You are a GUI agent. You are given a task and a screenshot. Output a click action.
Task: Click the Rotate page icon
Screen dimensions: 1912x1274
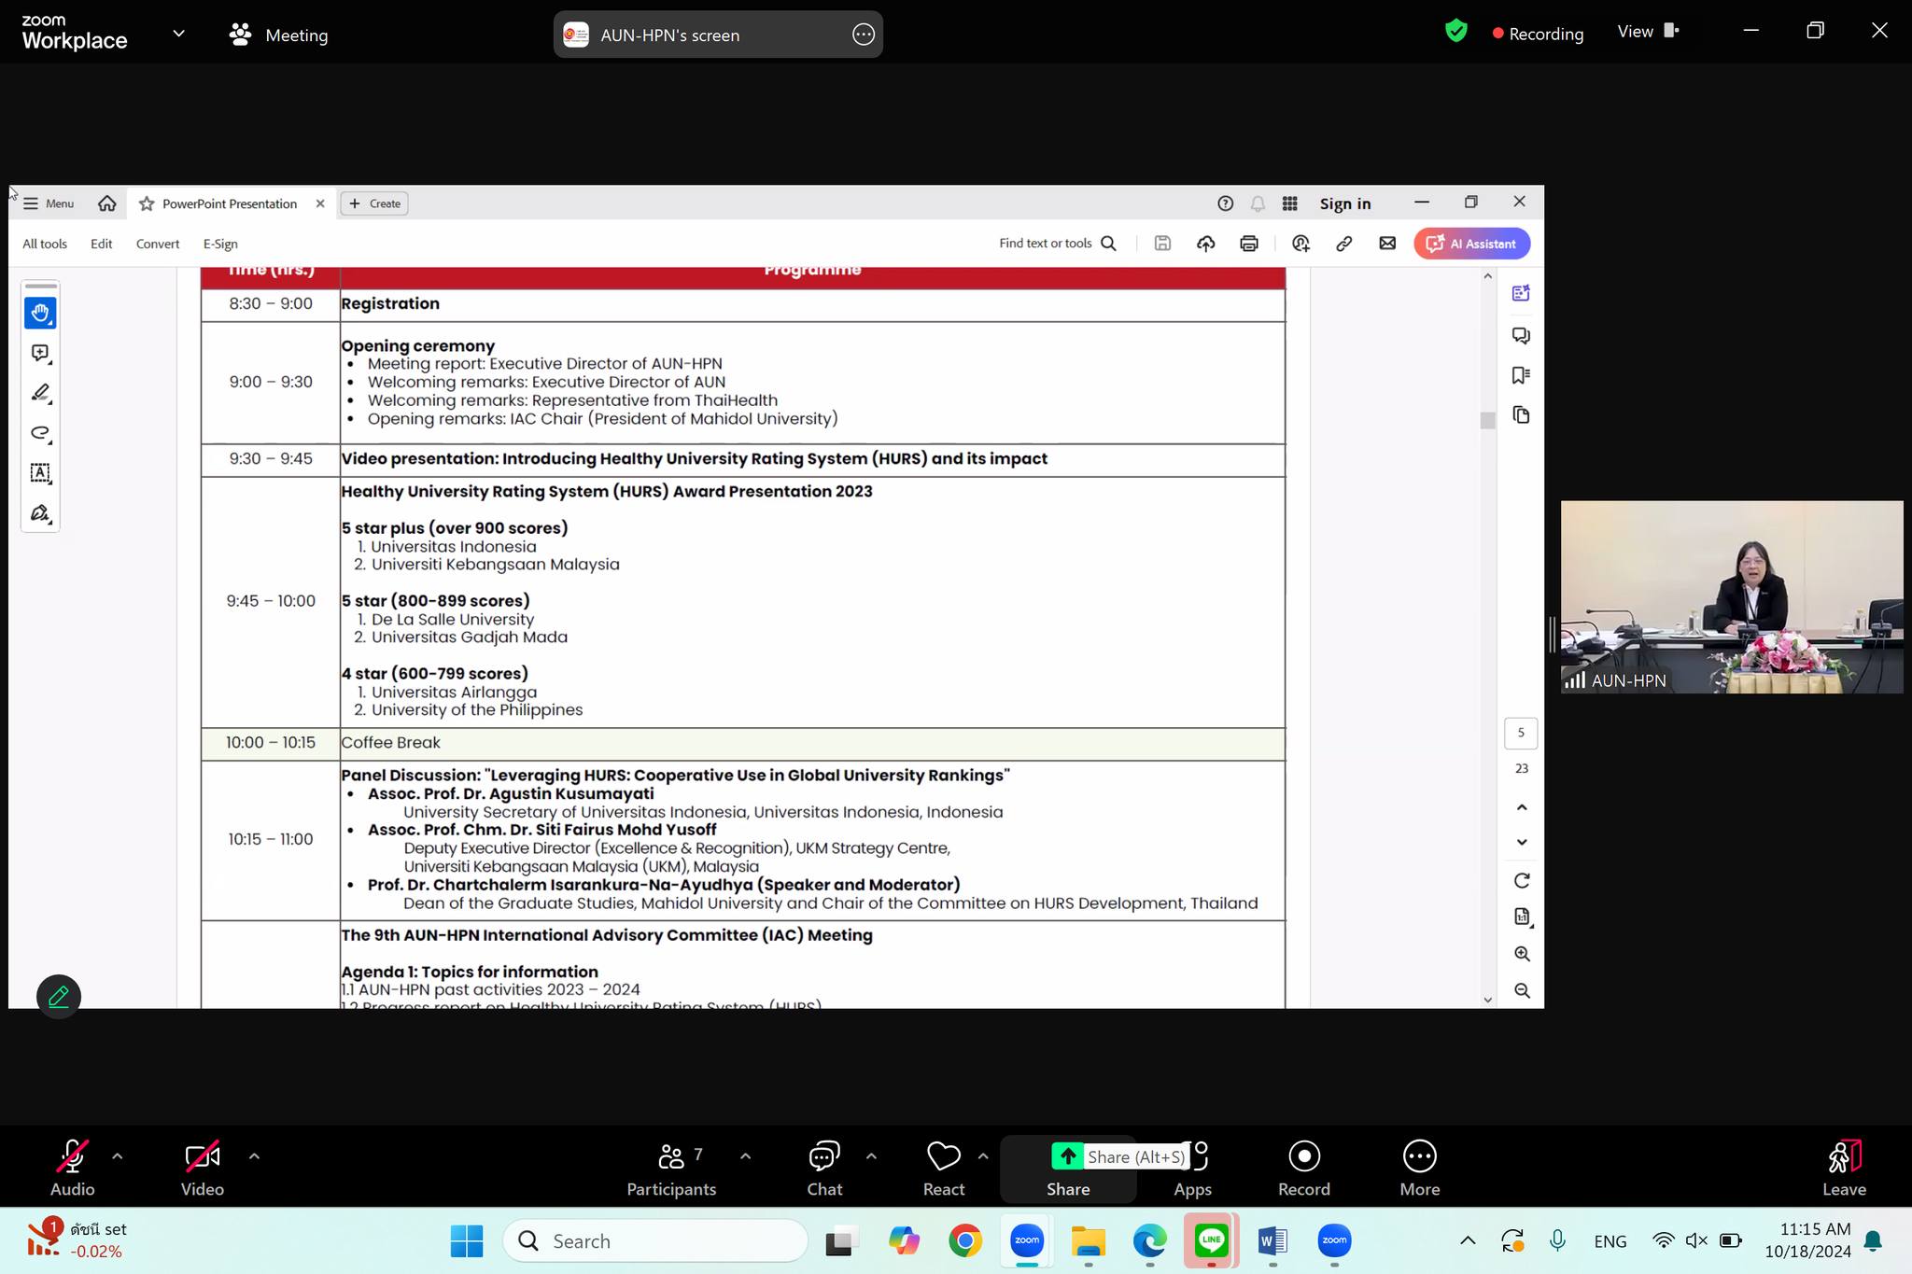point(1522,881)
